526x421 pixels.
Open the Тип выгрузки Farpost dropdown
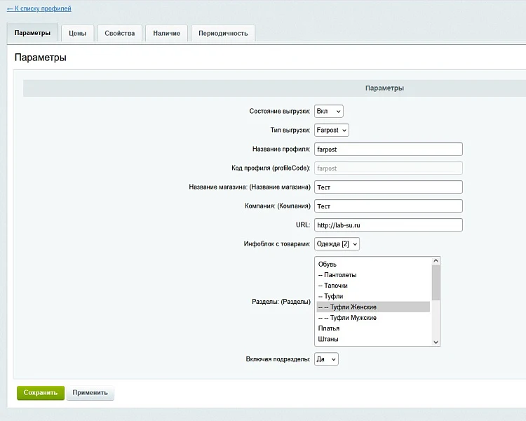332,131
